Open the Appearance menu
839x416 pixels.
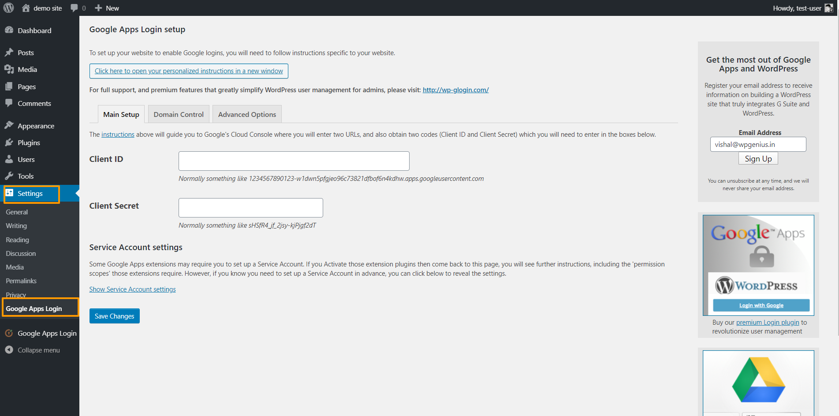coord(36,126)
